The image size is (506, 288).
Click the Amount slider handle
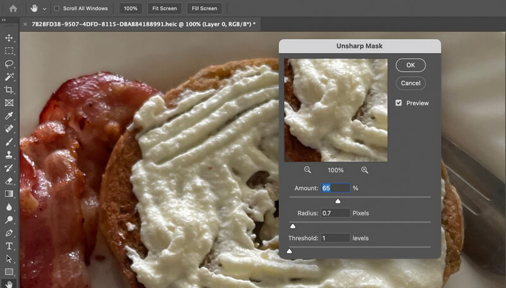pyautogui.click(x=338, y=201)
